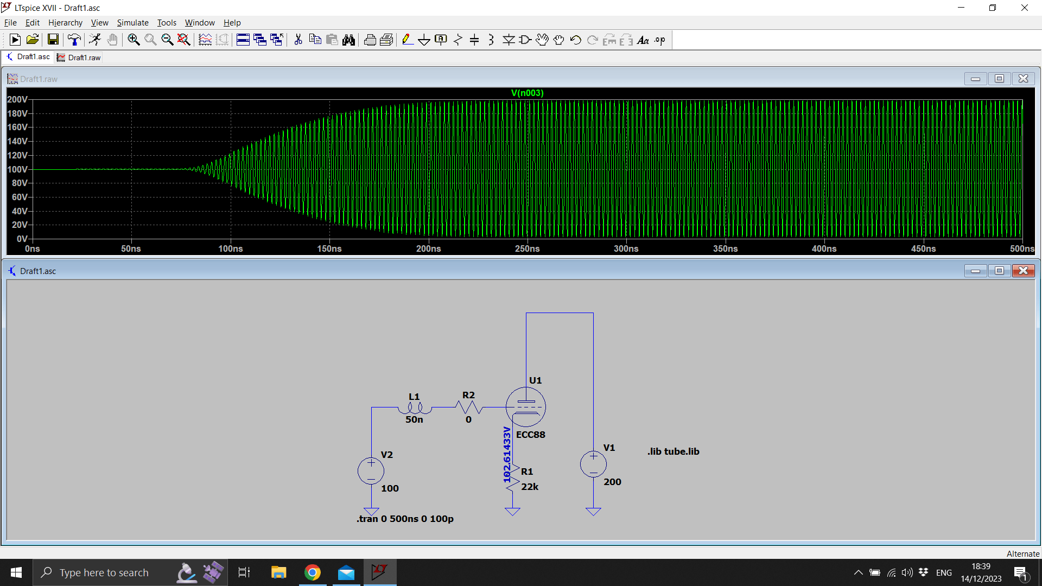1042x586 pixels.
Task: Select the L1 inductor symbol
Action: (415, 407)
